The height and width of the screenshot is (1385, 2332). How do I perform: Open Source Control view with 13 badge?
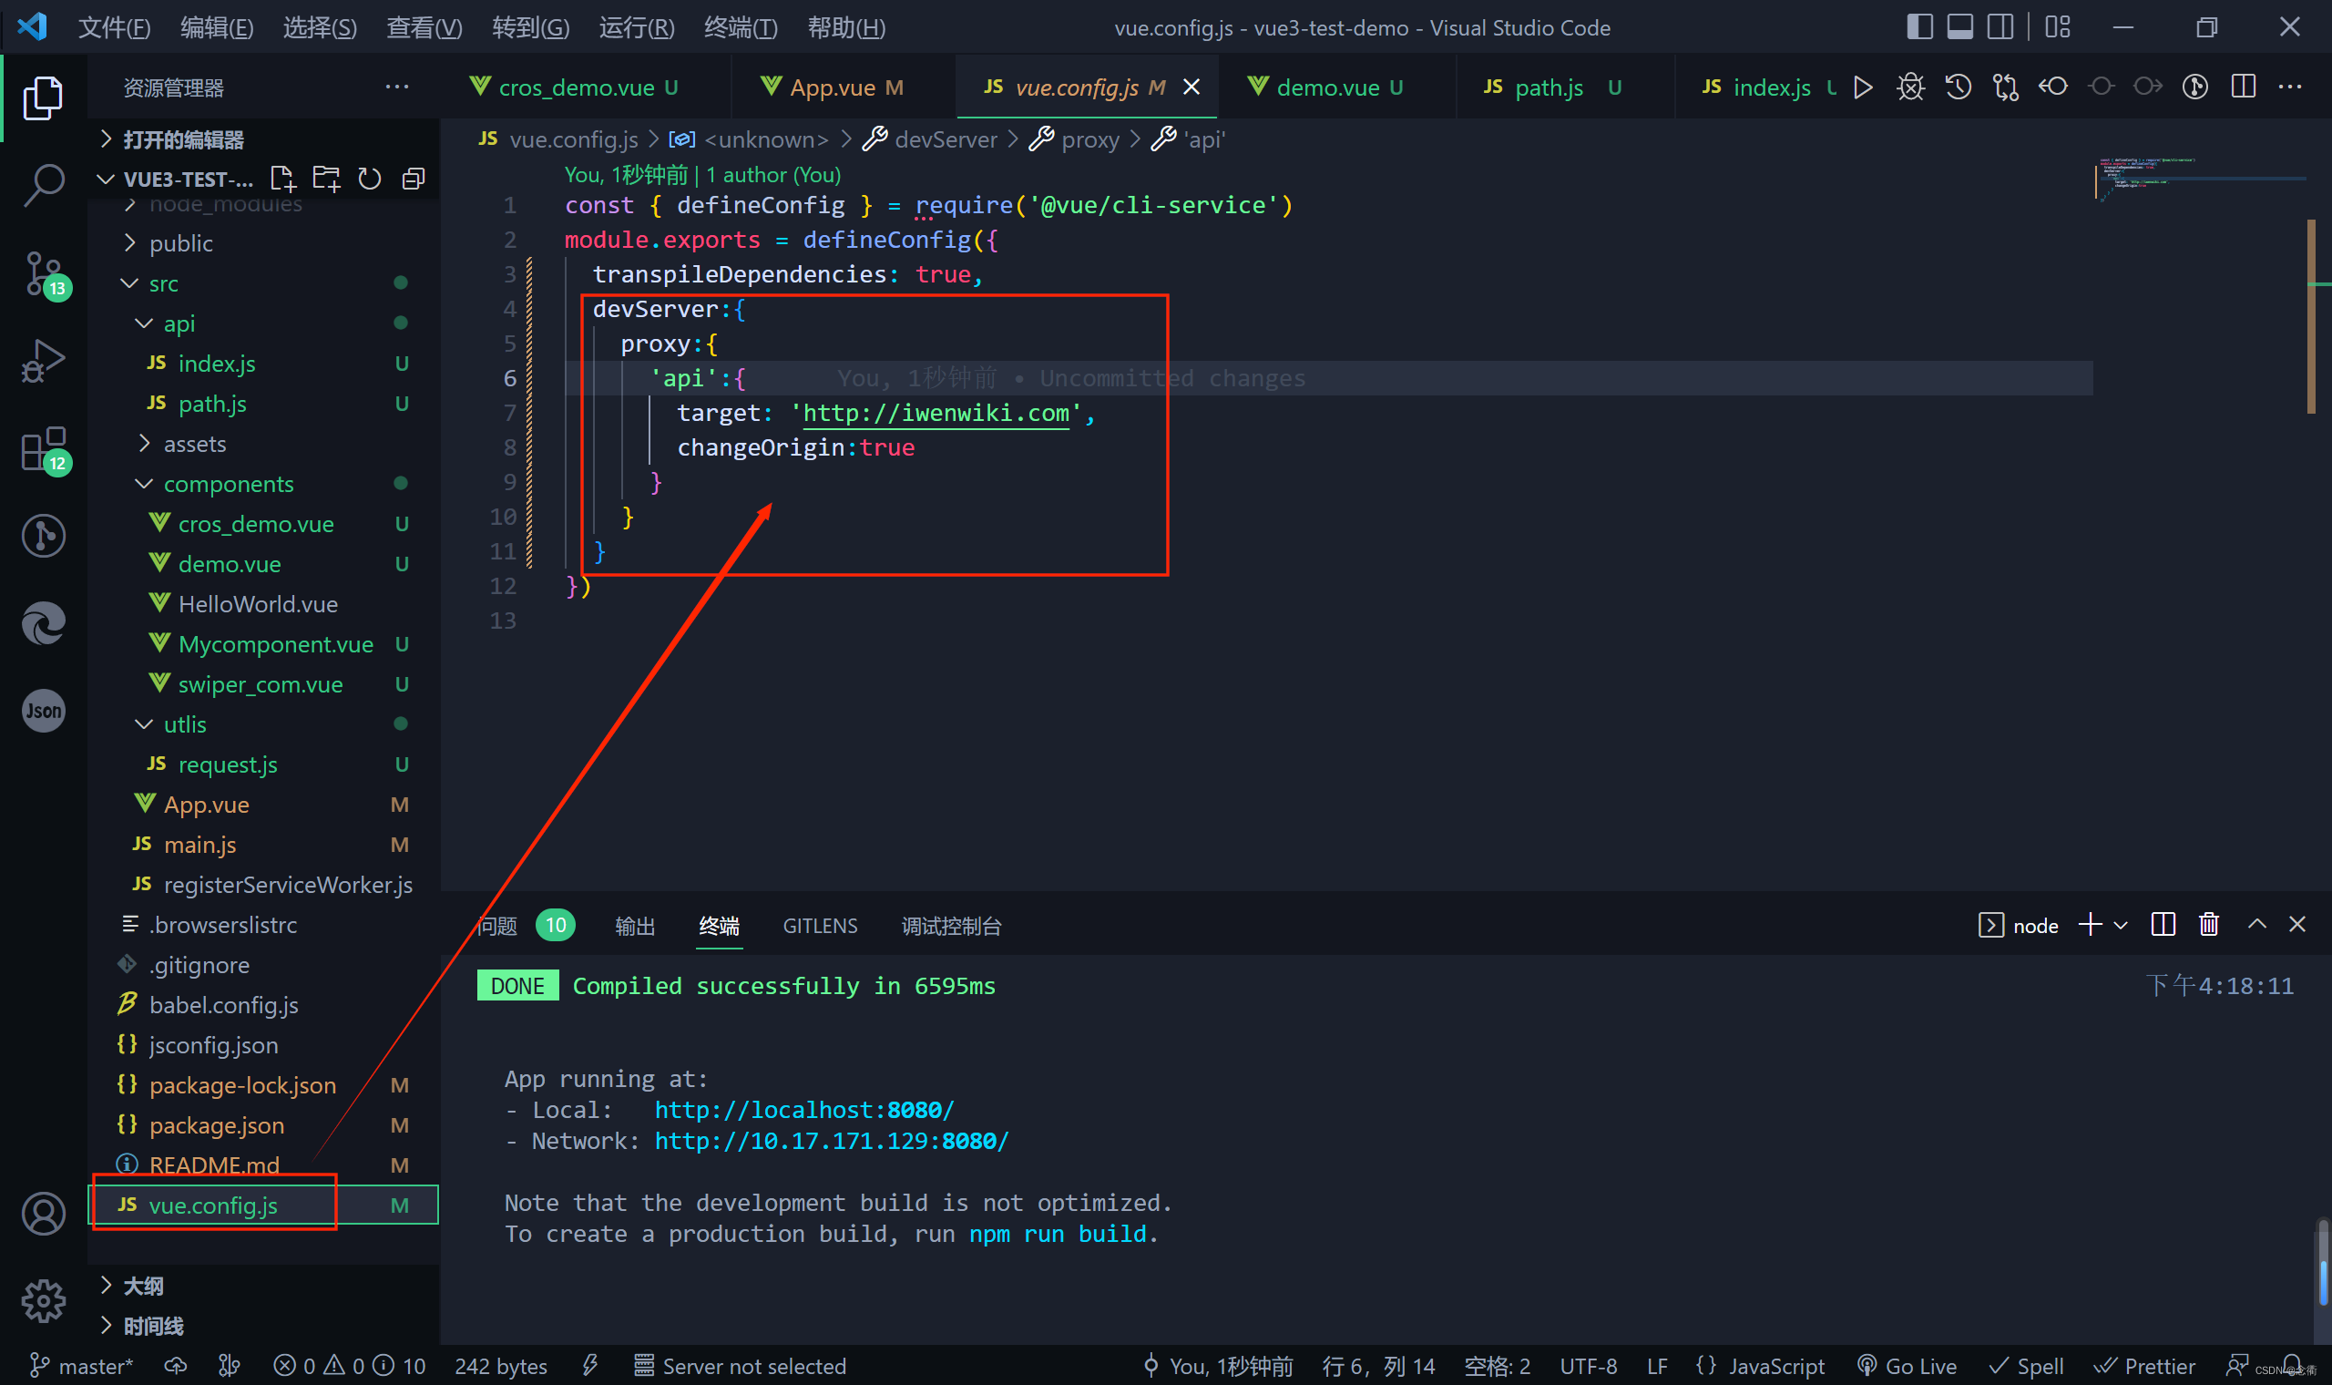click(43, 272)
